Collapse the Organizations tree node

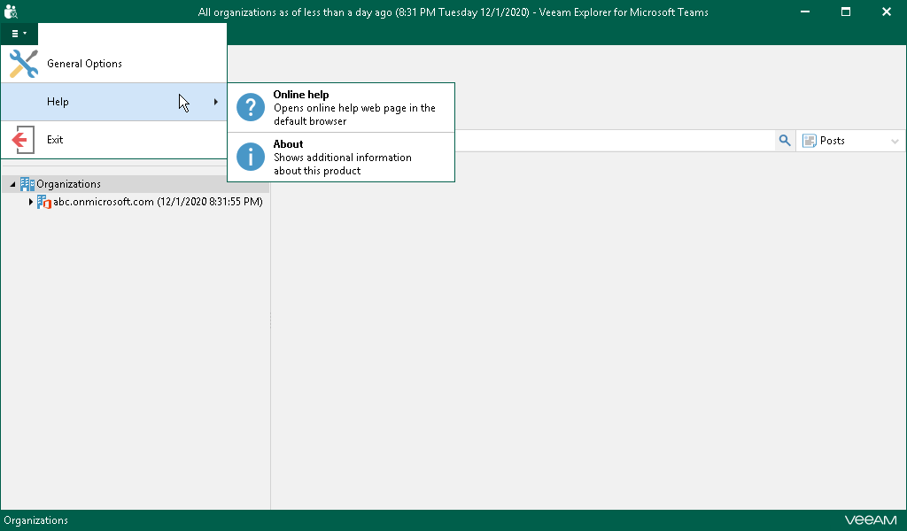pos(12,184)
